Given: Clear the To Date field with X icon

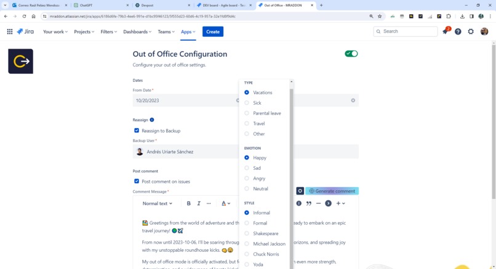Looking at the screenshot, I should pos(353,100).
